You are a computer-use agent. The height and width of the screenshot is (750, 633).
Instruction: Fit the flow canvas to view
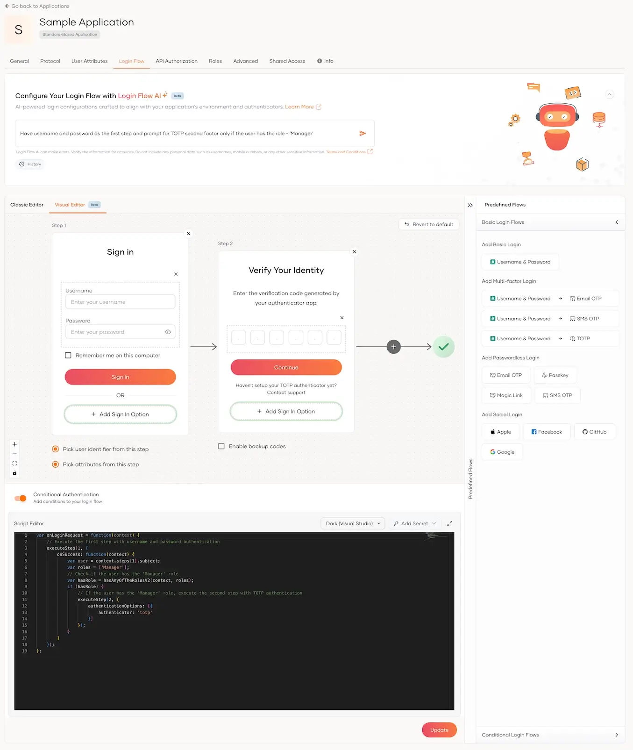[x=14, y=464]
